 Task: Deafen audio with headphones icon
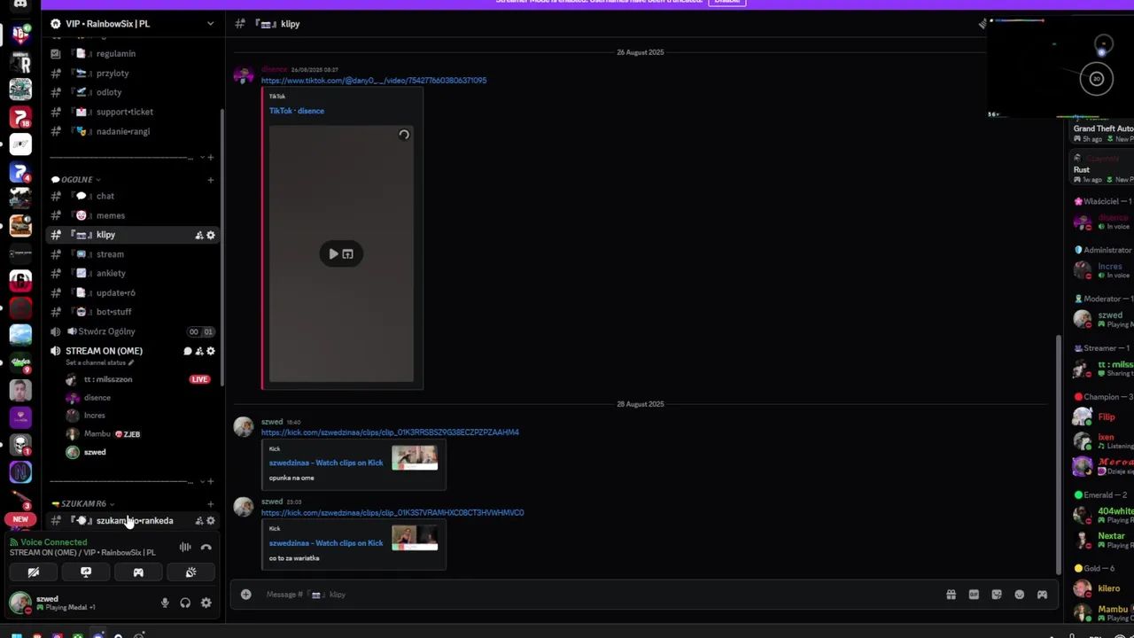(185, 603)
